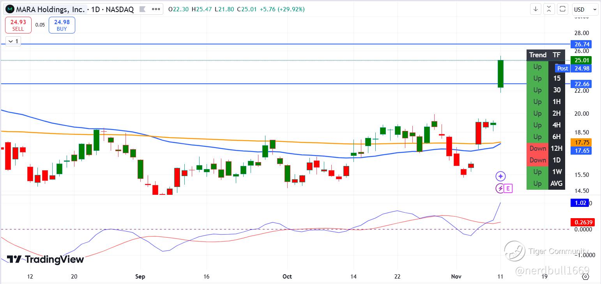Click the red Down cell for 1D

point(537,160)
